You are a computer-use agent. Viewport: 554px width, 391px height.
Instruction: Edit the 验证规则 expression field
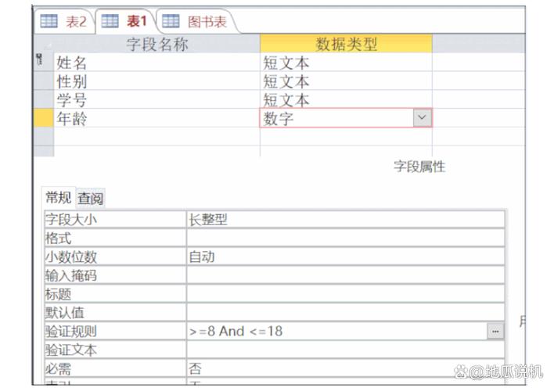pos(336,332)
